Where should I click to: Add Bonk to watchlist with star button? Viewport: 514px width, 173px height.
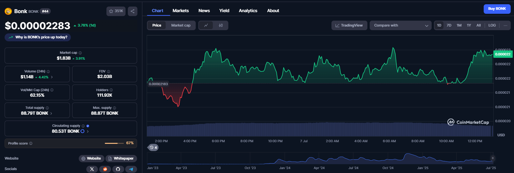pyautogui.click(x=116, y=11)
